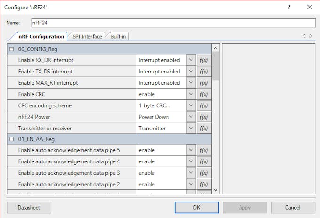
Task: Click the '1 byte CRC...' value
Action: [154, 106]
